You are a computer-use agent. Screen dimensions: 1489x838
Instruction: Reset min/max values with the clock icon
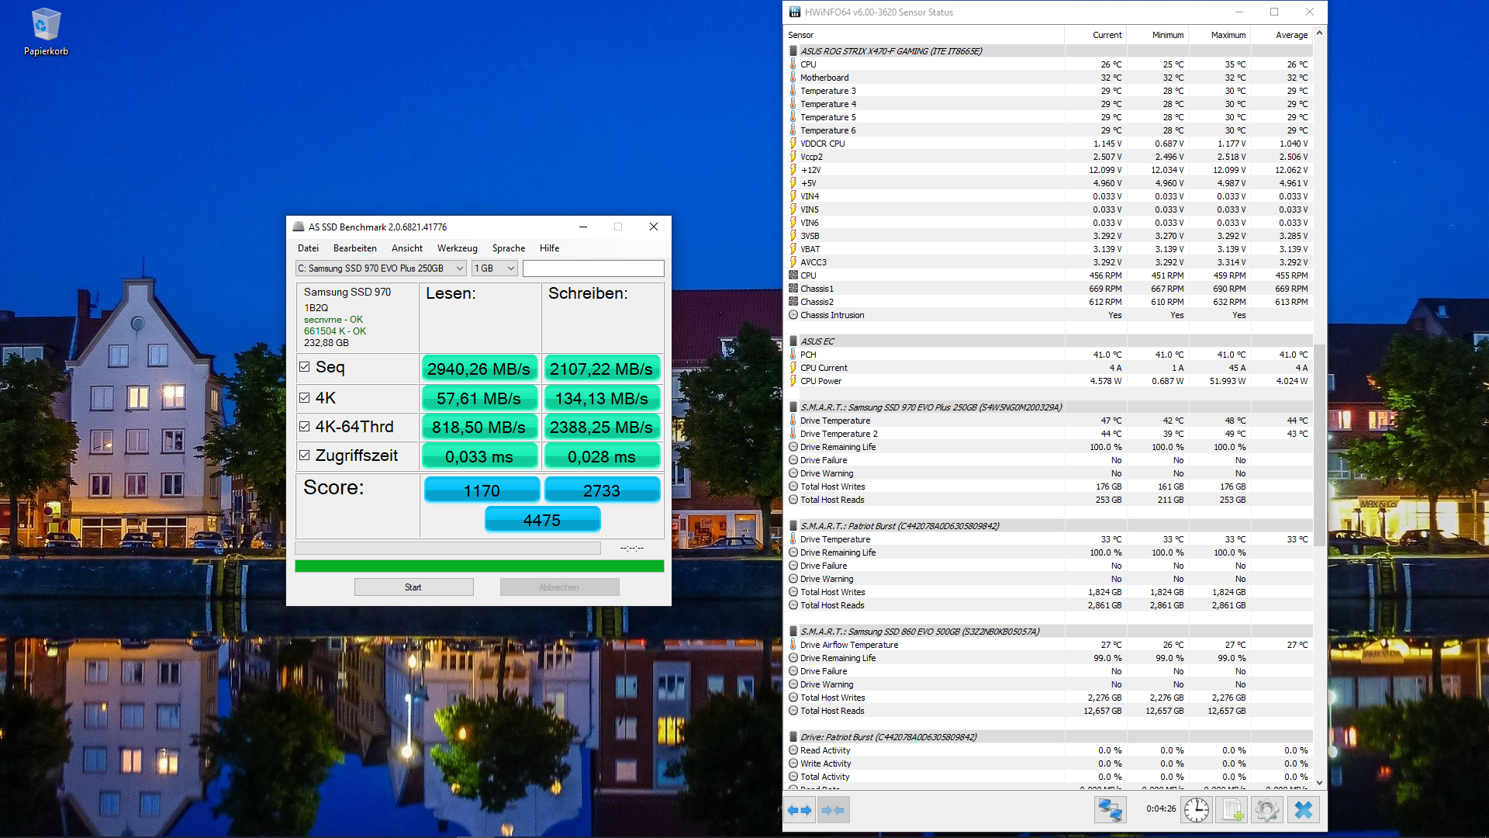click(x=1196, y=810)
